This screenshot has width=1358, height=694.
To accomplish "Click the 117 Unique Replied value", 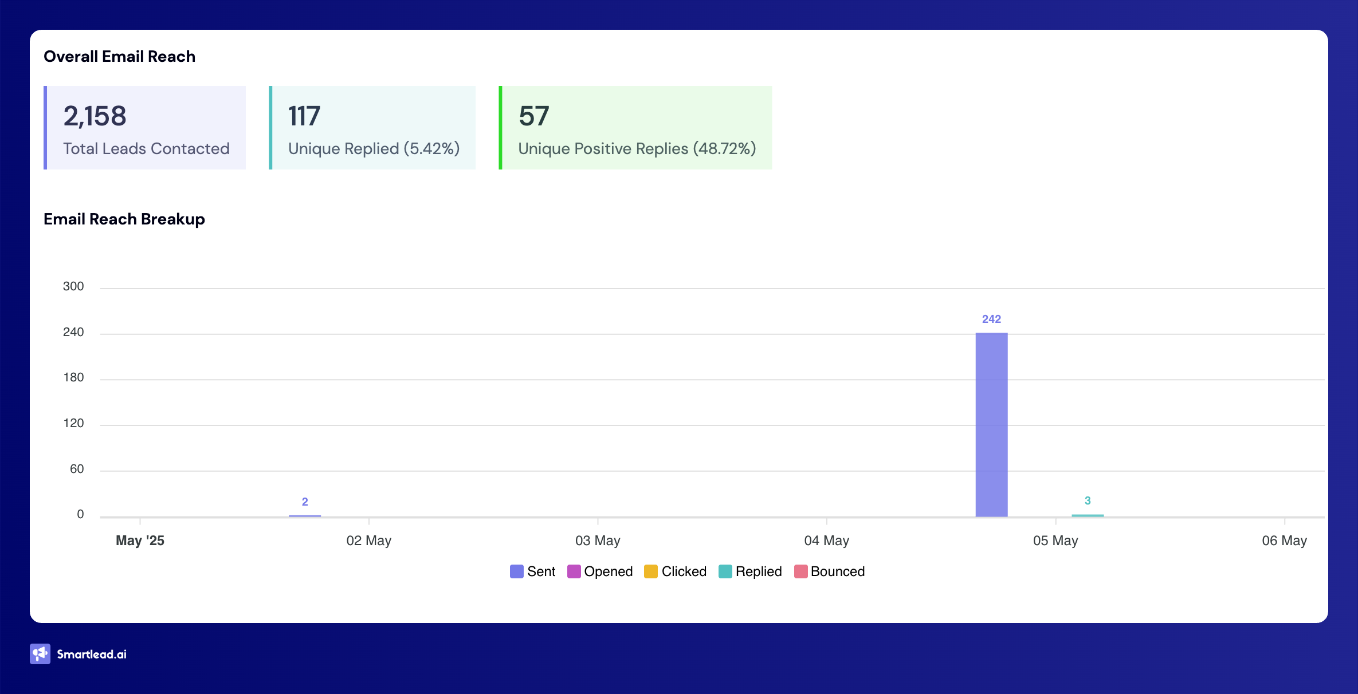I will click(x=304, y=115).
